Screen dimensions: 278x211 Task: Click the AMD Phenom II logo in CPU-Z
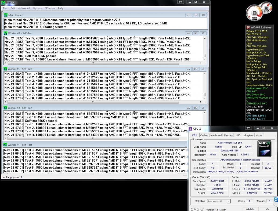tap(264, 149)
